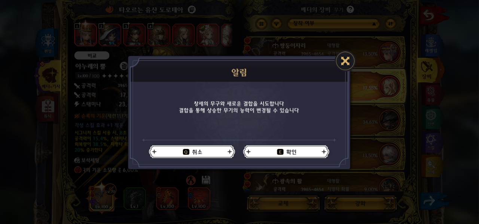Click the trash can delete icon
Image resolution: width=479 pixels, height=224 pixels.
(x=124, y=66)
